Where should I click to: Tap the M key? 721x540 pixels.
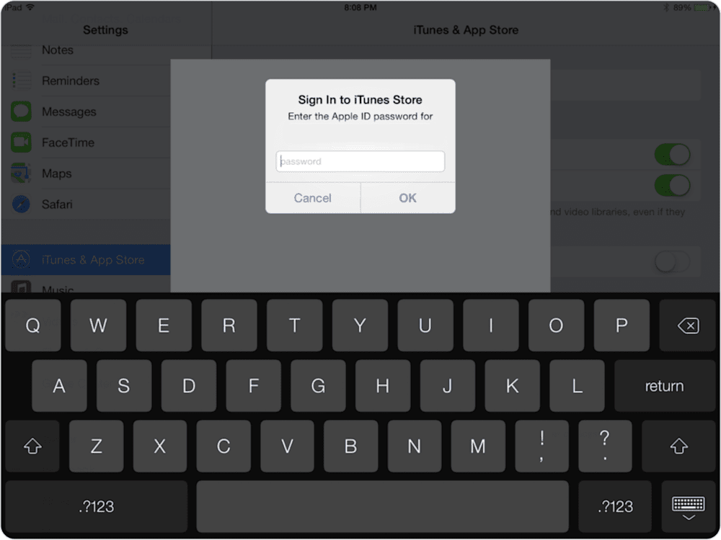tap(478, 446)
